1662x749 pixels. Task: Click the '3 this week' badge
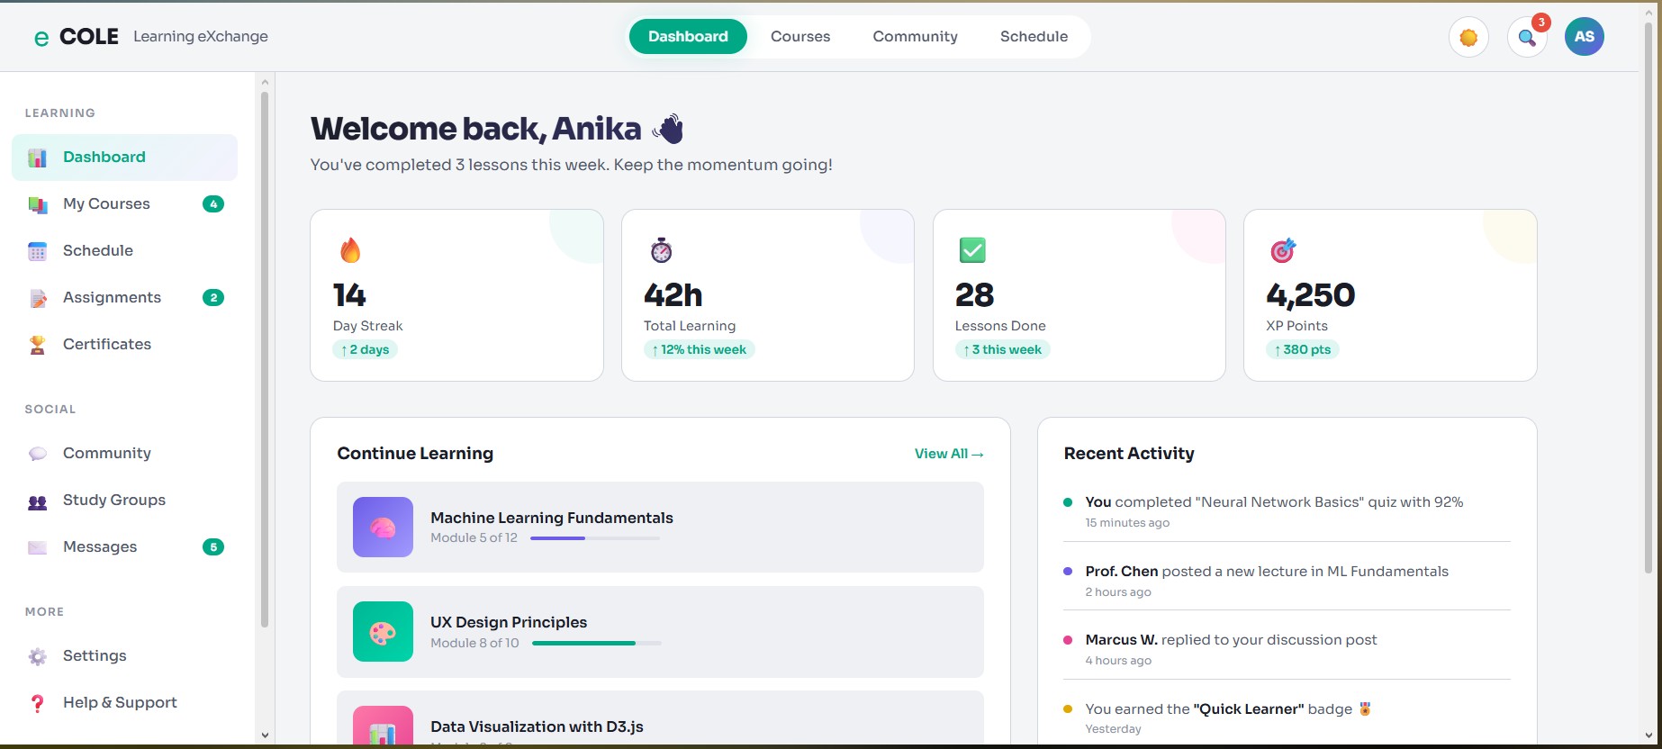[x=1002, y=350]
